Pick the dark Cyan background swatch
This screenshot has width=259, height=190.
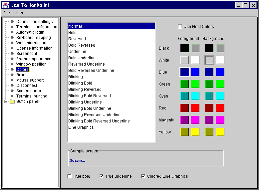pyautogui.click(x=209, y=96)
